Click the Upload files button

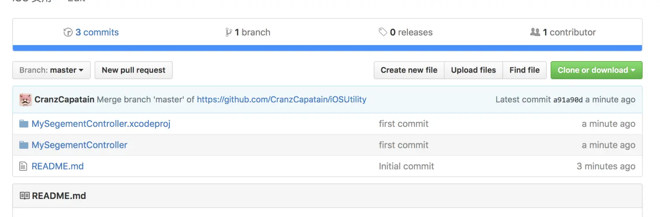473,70
